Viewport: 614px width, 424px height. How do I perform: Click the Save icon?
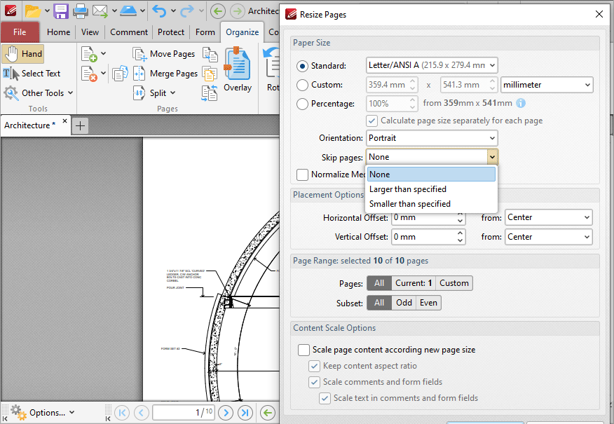coord(62,11)
